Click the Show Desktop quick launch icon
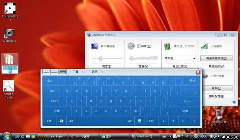The image size is (240, 140). tap(17, 137)
